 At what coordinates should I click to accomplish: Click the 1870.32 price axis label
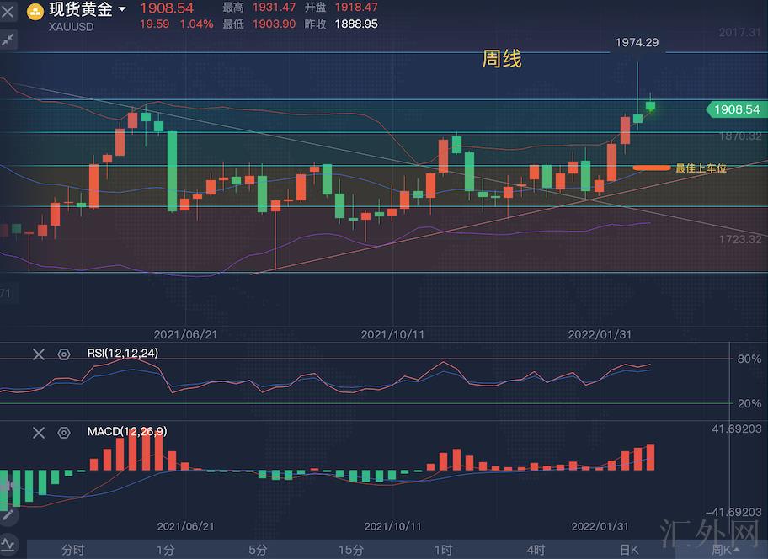click(x=740, y=136)
